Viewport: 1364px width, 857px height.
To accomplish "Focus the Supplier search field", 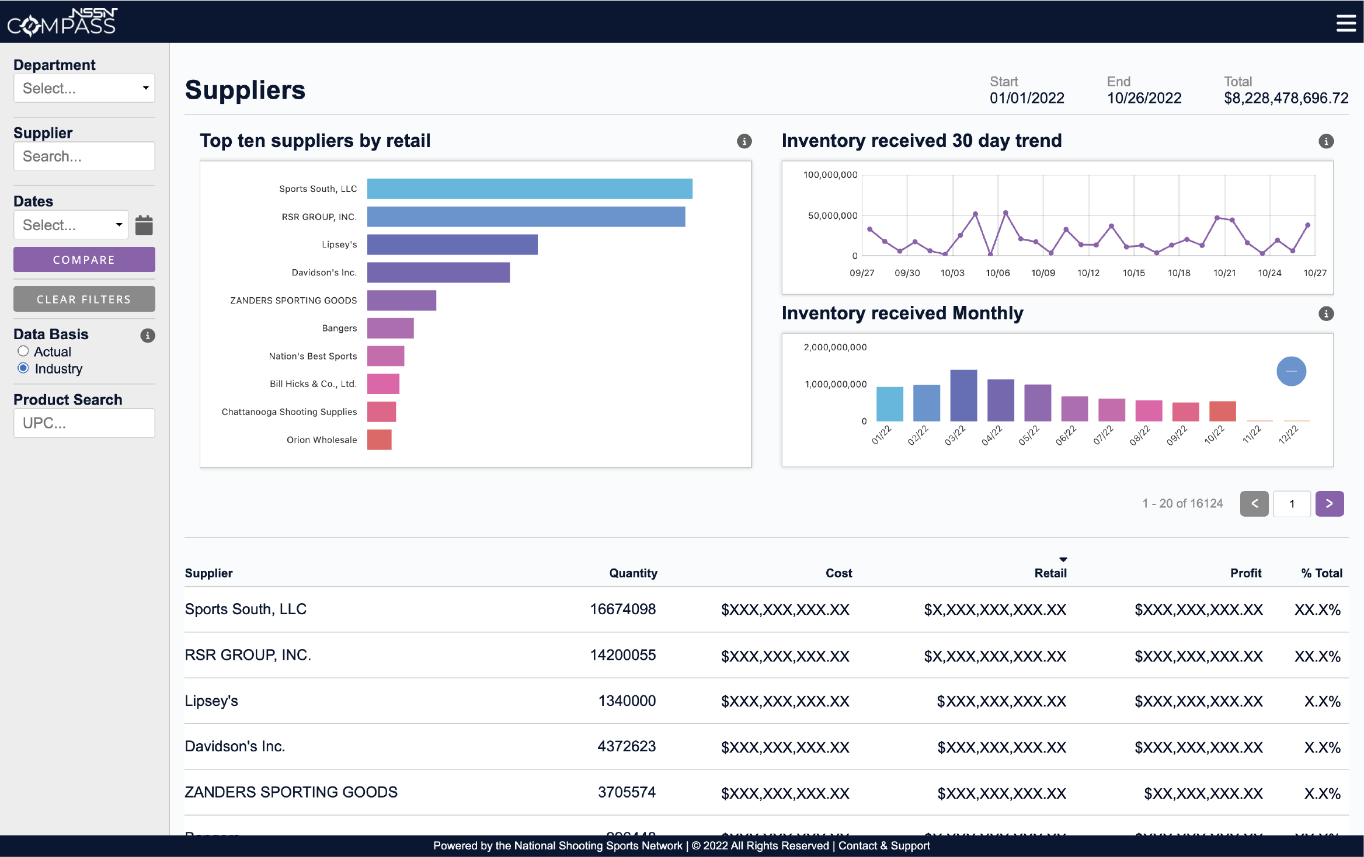I will coord(84,156).
